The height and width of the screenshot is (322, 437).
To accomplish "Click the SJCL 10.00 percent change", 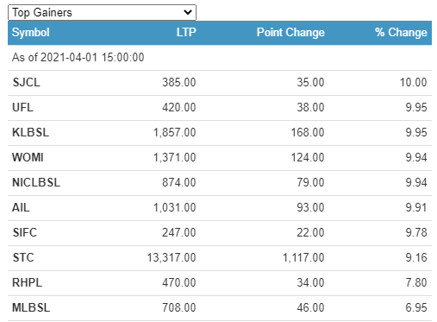I will point(414,83).
